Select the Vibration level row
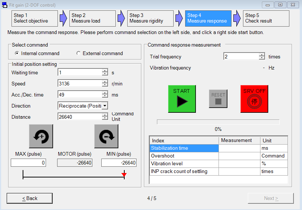 pos(219,163)
